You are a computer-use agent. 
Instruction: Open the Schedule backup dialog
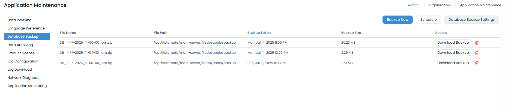pos(428,20)
